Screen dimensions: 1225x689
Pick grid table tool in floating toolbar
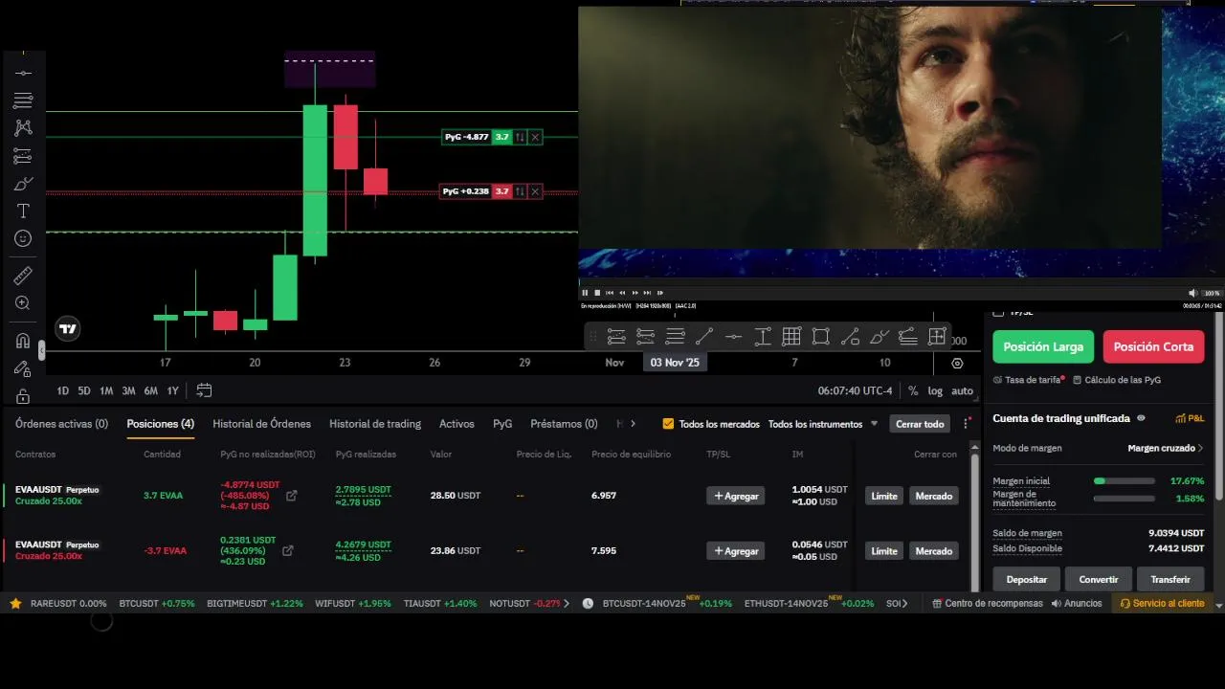point(791,337)
